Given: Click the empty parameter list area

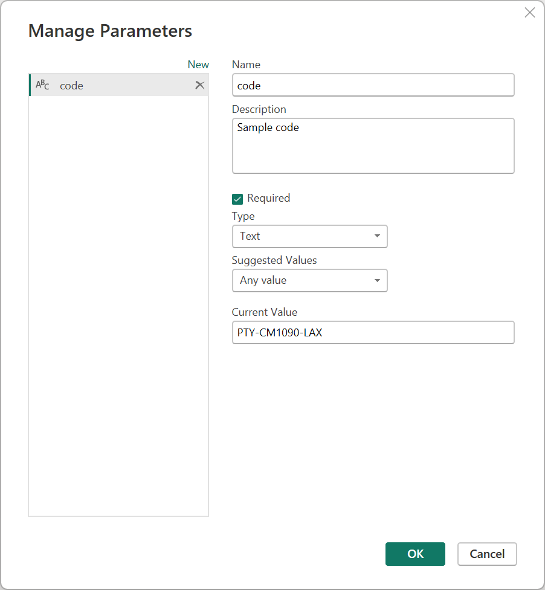Looking at the screenshot, I should (x=118, y=302).
